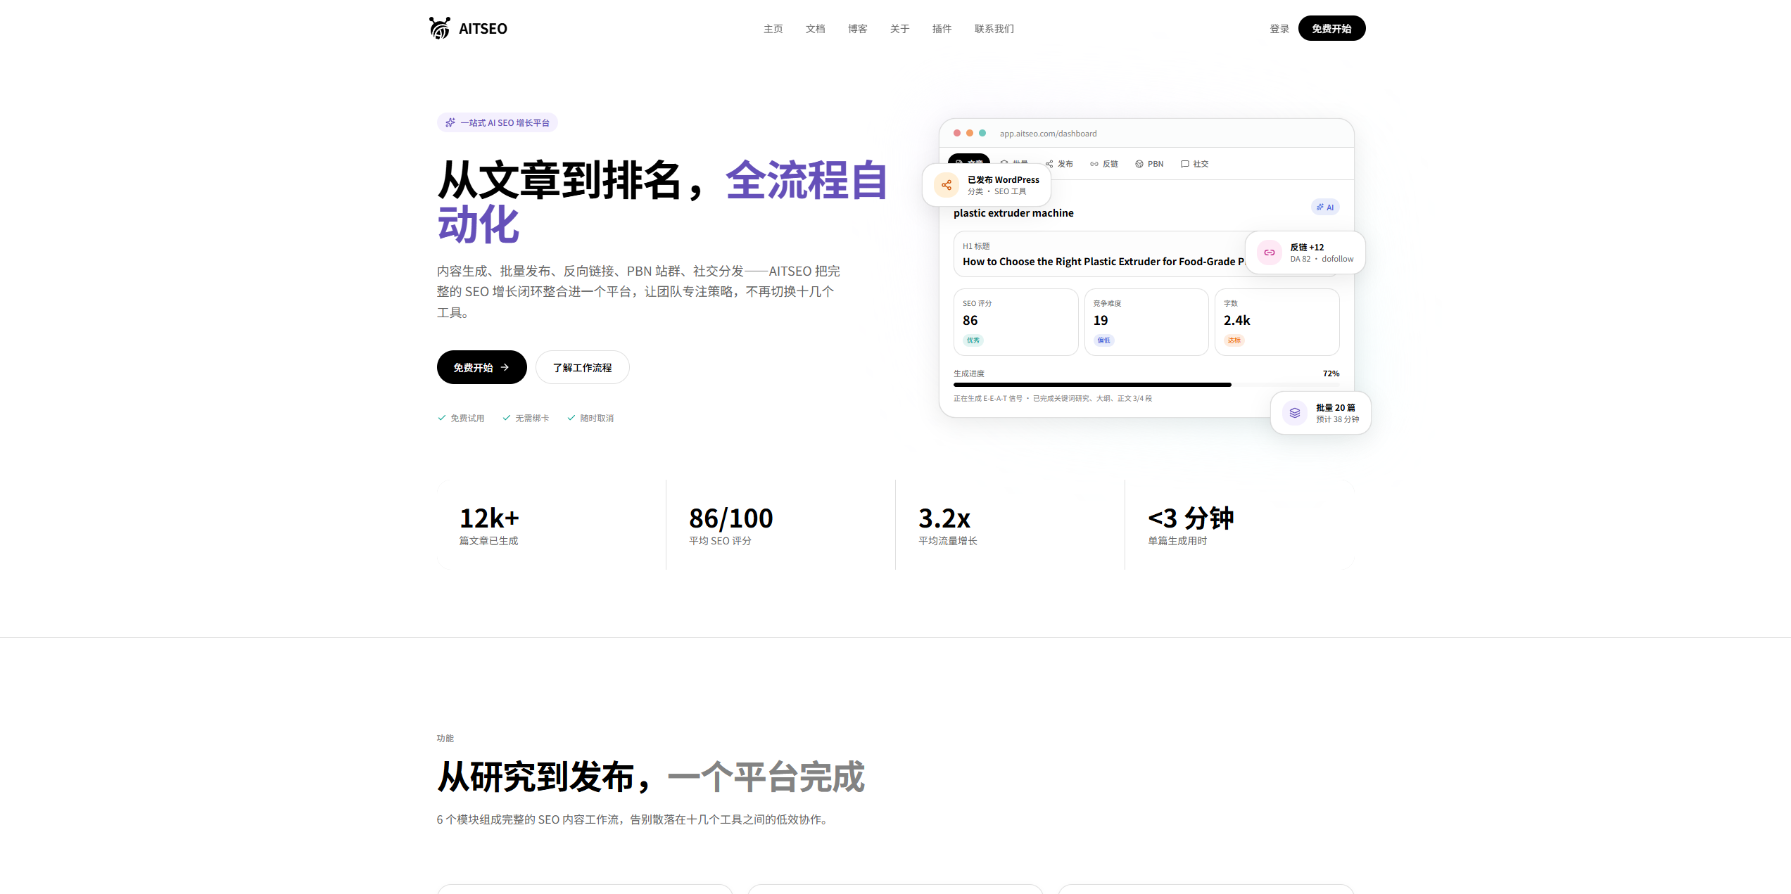
Task: Click the AITSEO logo icon
Action: coord(440,28)
